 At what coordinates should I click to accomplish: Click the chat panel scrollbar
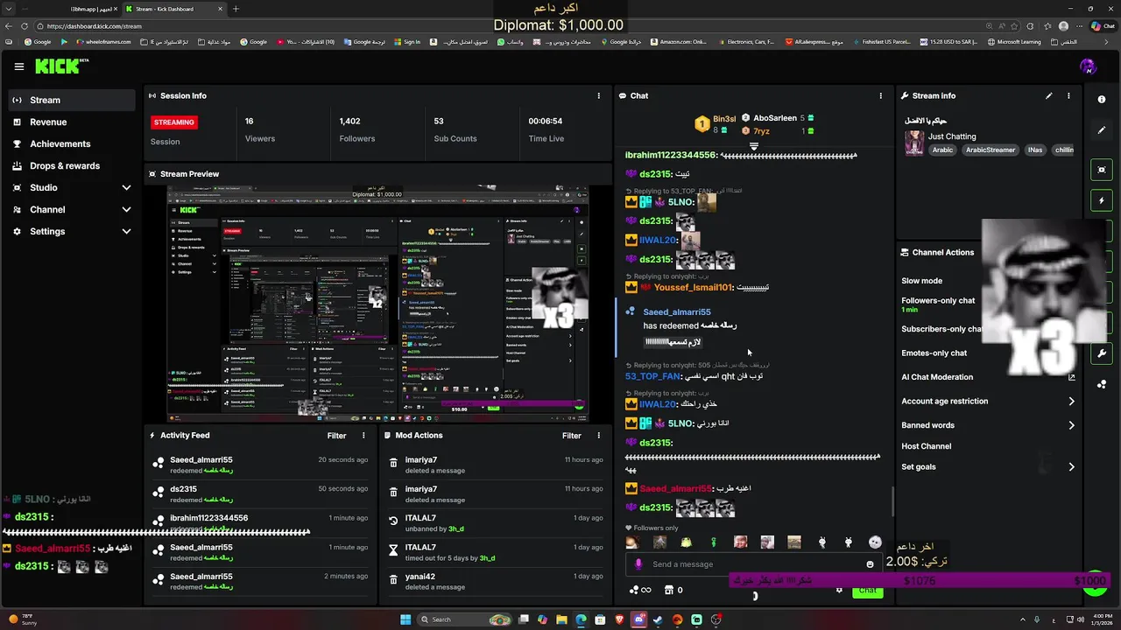coord(892,501)
